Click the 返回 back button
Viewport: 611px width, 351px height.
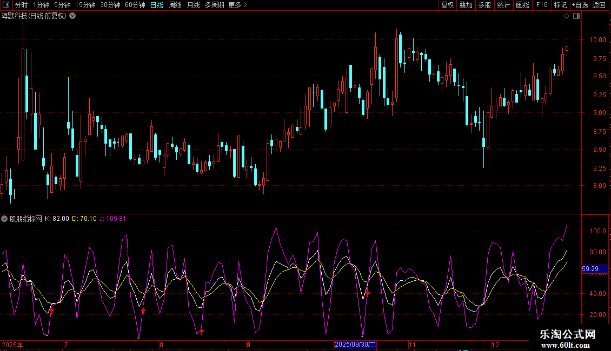point(599,5)
